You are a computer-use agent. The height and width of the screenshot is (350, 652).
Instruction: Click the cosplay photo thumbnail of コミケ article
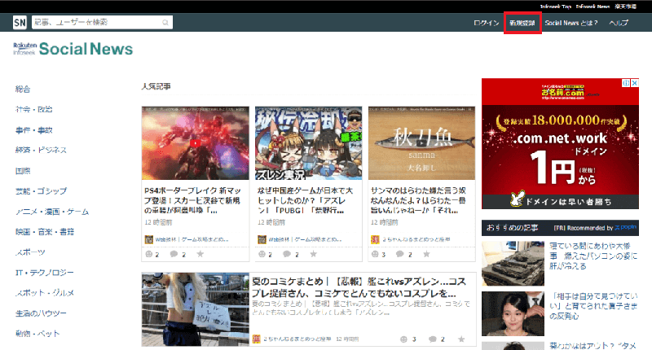click(x=195, y=309)
